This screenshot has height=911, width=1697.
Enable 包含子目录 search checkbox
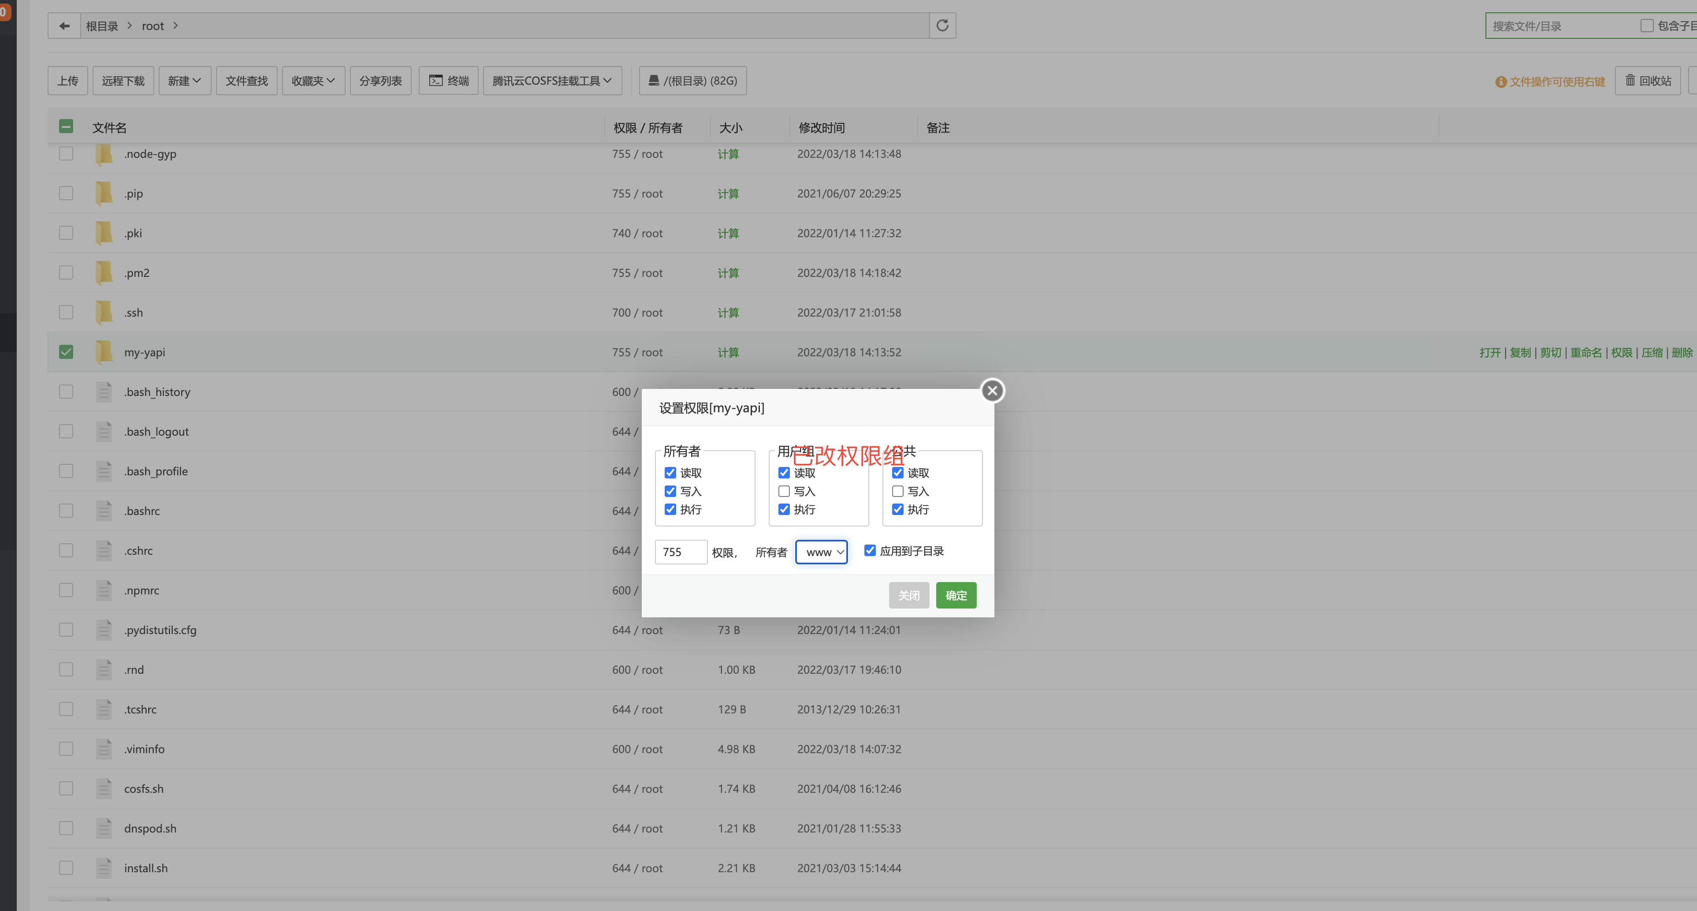click(x=1646, y=26)
